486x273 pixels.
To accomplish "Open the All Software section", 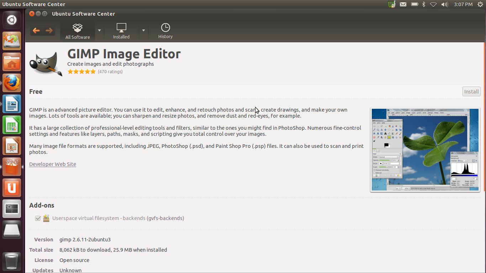I will point(78,31).
